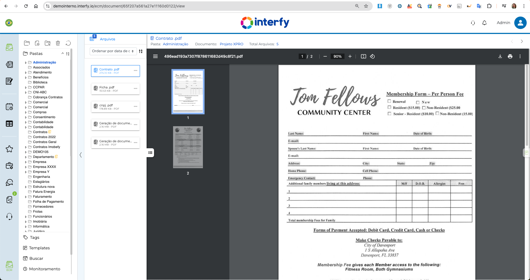Click the ECM icon at sidebar bottom
Screen dimensions: 530x280
(x=9, y=266)
